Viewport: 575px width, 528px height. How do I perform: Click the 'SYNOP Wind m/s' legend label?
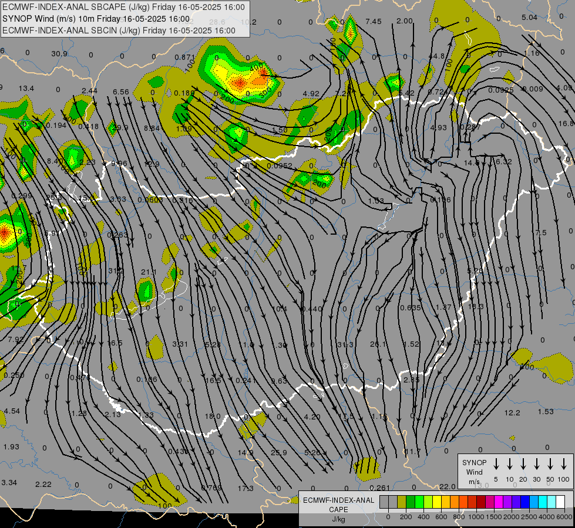coord(474,472)
